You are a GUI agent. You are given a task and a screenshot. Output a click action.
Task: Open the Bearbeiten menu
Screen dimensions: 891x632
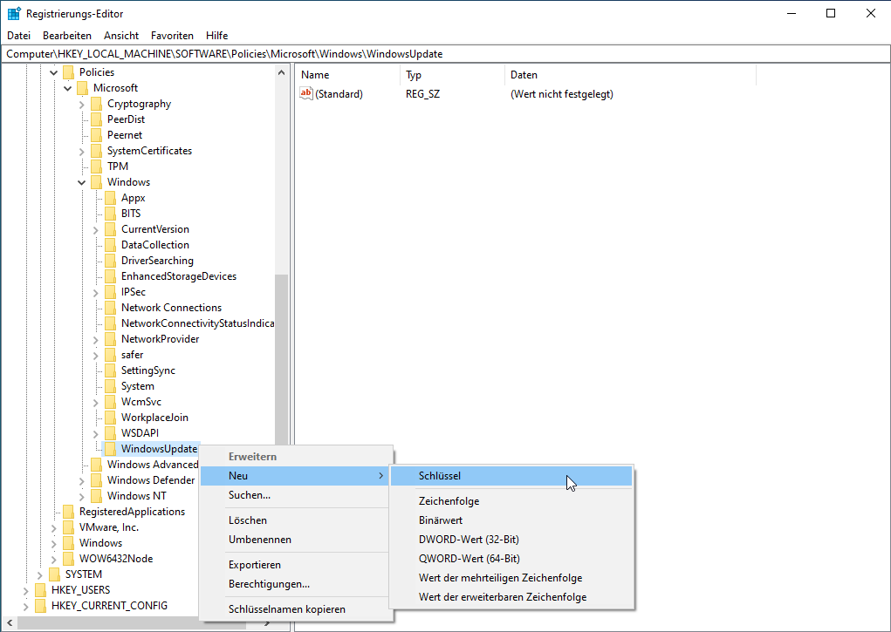point(67,35)
